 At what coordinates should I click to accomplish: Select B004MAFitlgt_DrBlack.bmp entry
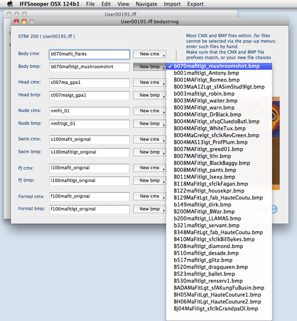[x=219, y=115]
